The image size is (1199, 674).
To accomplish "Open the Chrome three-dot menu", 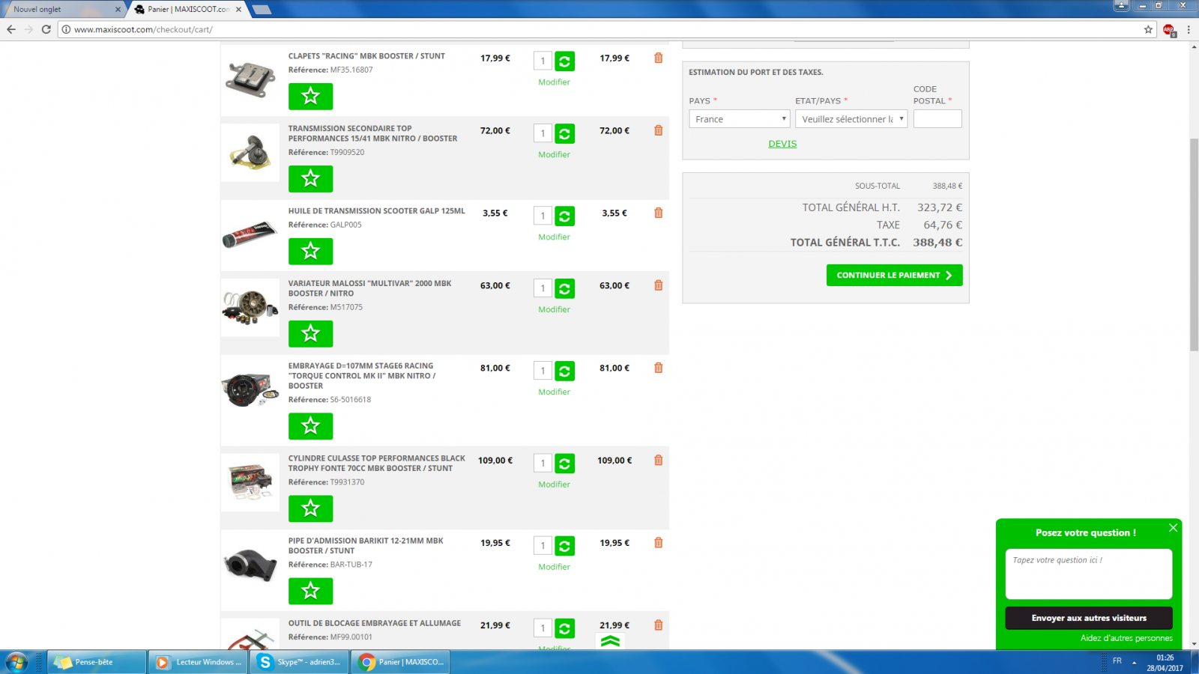I will [x=1189, y=29].
